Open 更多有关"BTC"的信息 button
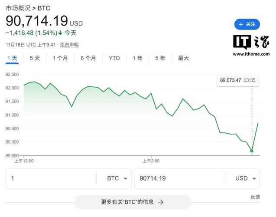Image resolution: width=276 pixels, height=217 pixels. [132, 202]
